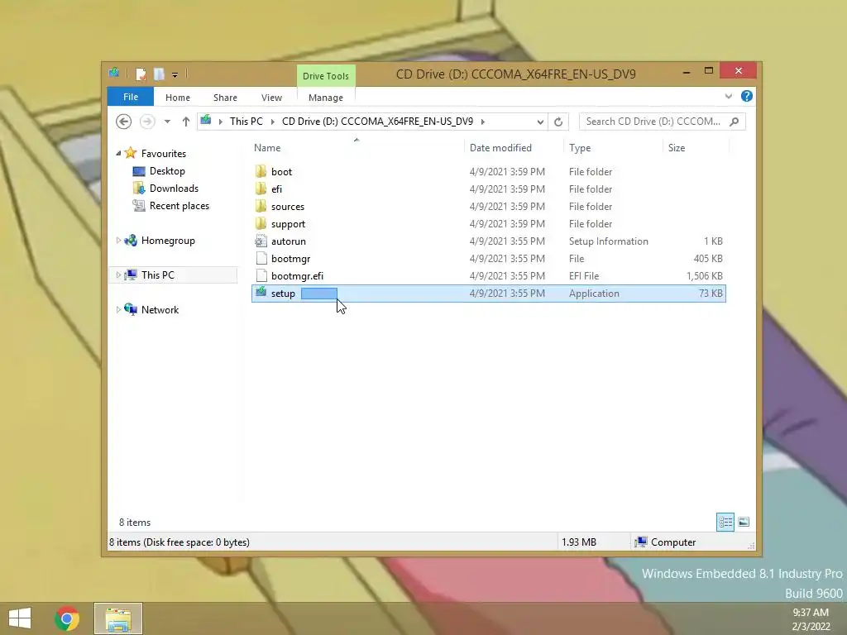Minimize the CD Drive Explorer window
This screenshot has height=635, width=847.
(x=687, y=72)
